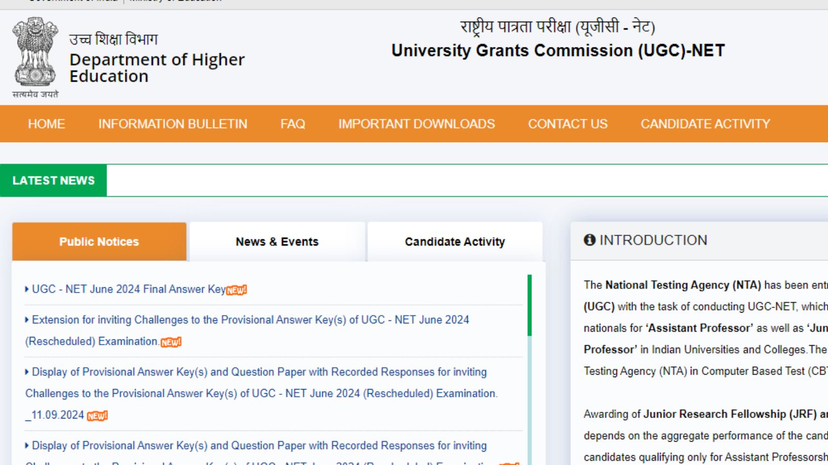The height and width of the screenshot is (465, 828).
Task: Select the Public Notices tab
Action: pos(98,241)
